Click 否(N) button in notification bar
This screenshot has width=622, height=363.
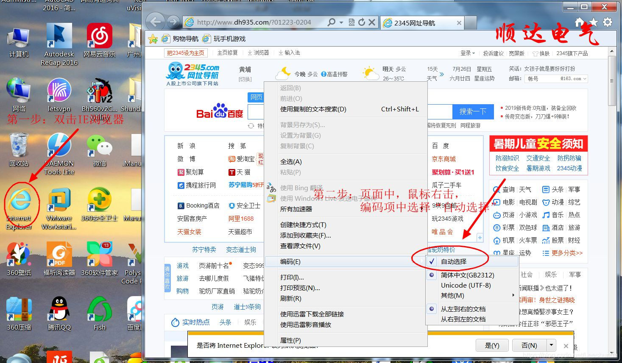529,345
